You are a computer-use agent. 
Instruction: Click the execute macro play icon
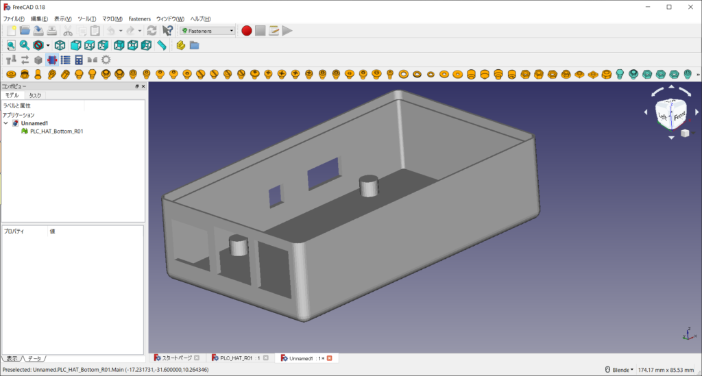tap(287, 31)
